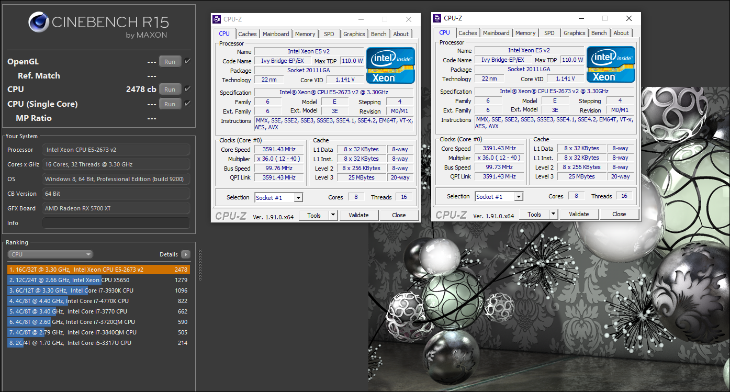The image size is (730, 392).
Task: Open About tab in right CPU-Z
Action: point(621,33)
